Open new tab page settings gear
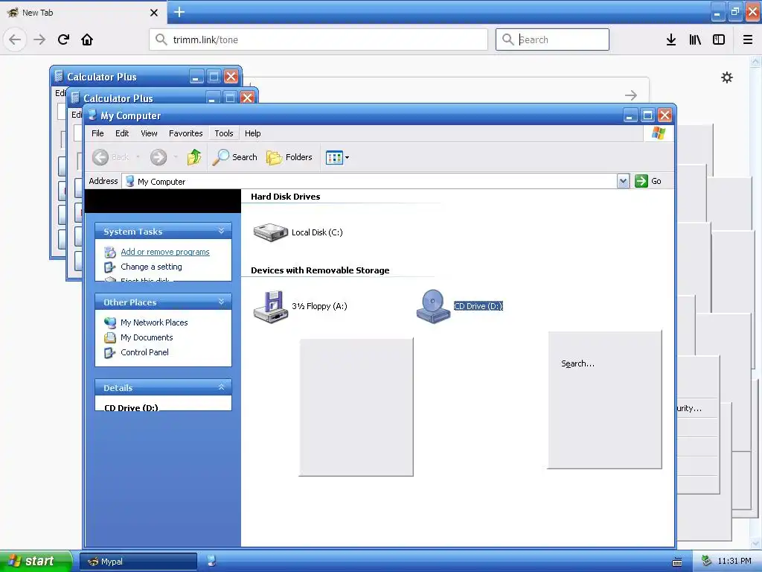The height and width of the screenshot is (572, 762). pos(727,77)
